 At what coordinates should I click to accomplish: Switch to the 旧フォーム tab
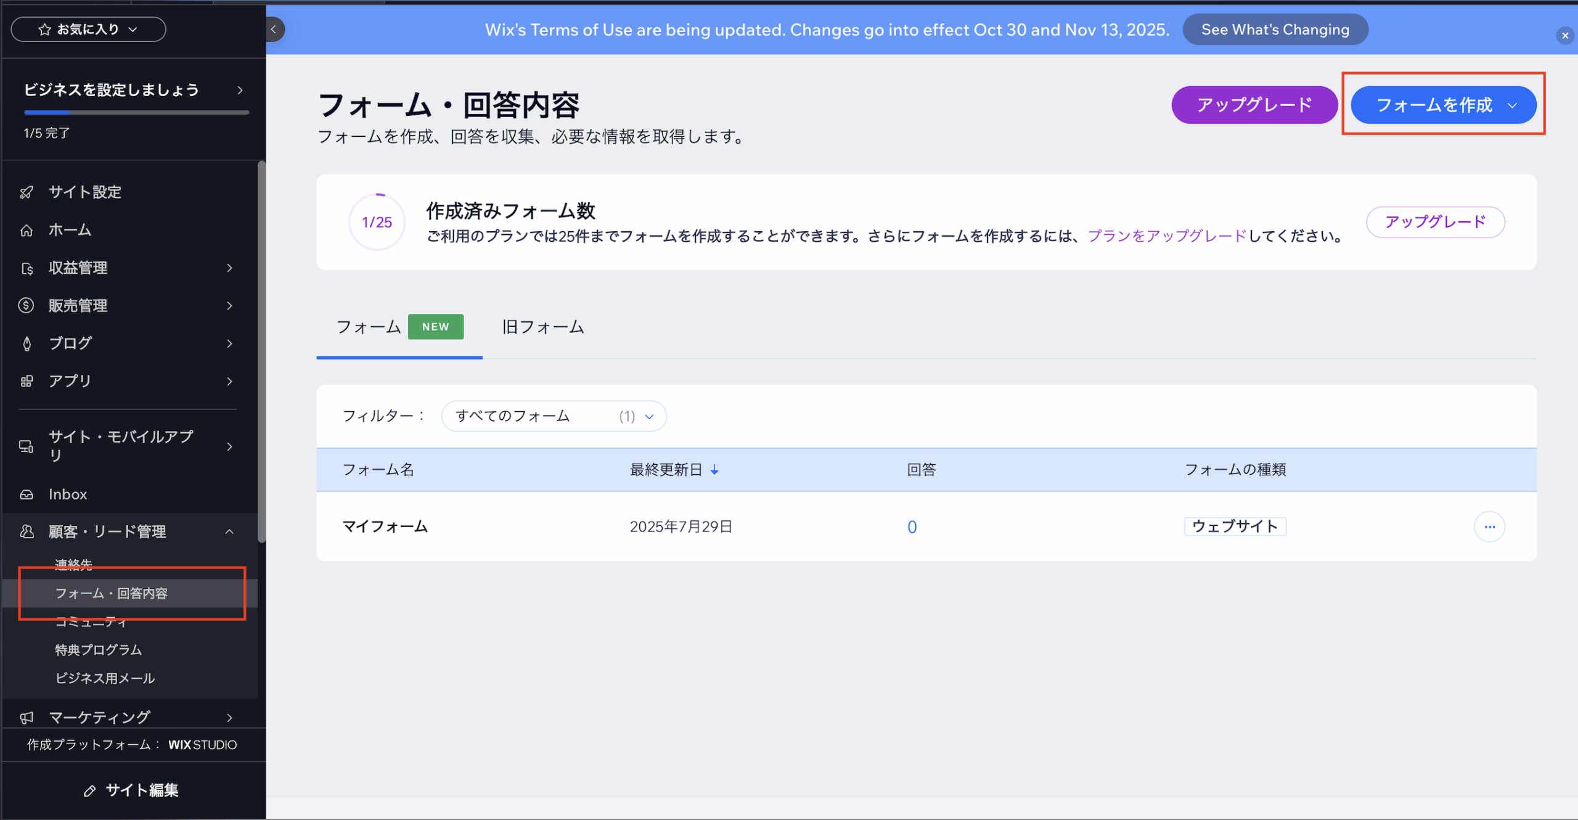tap(542, 327)
